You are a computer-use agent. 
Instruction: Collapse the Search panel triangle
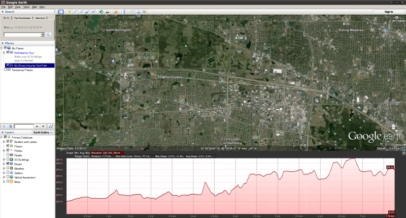point(3,12)
